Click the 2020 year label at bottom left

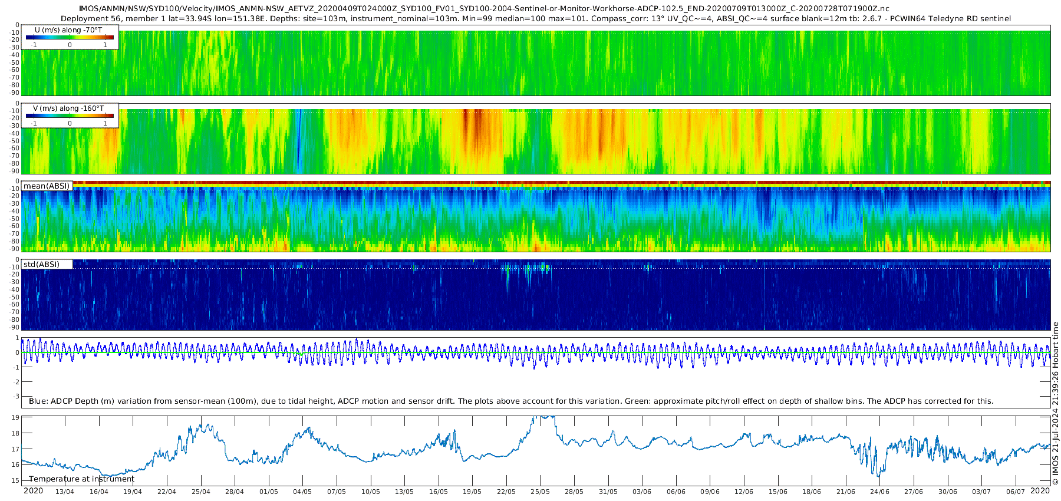coord(33,491)
